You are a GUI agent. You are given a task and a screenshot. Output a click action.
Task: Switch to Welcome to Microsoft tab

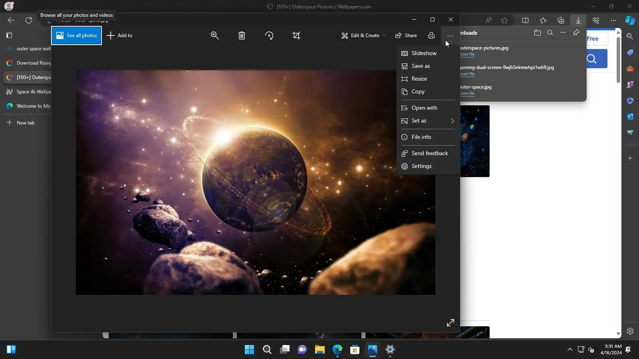[27, 106]
